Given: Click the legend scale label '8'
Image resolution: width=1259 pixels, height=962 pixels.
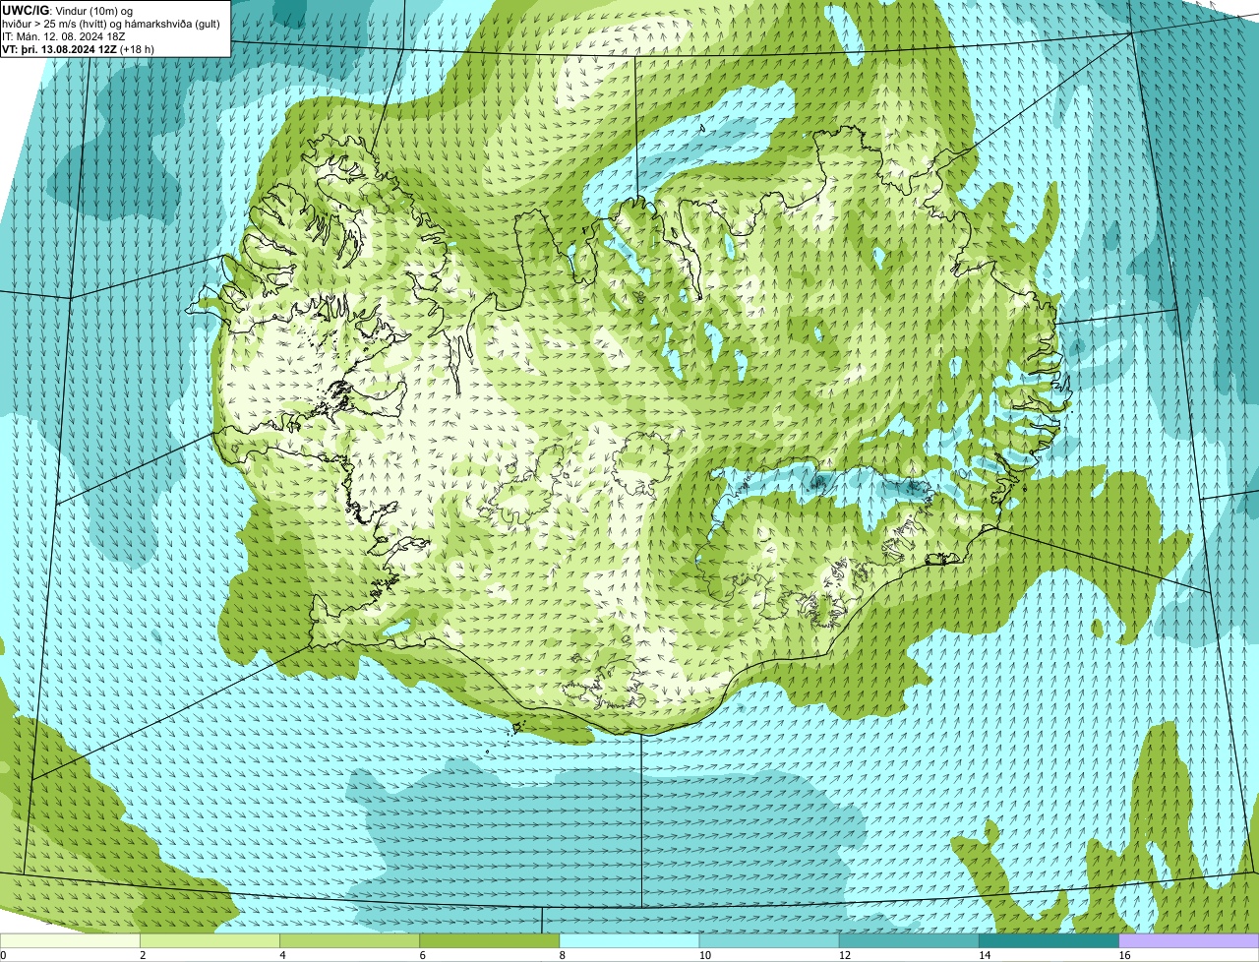Looking at the screenshot, I should point(563,955).
